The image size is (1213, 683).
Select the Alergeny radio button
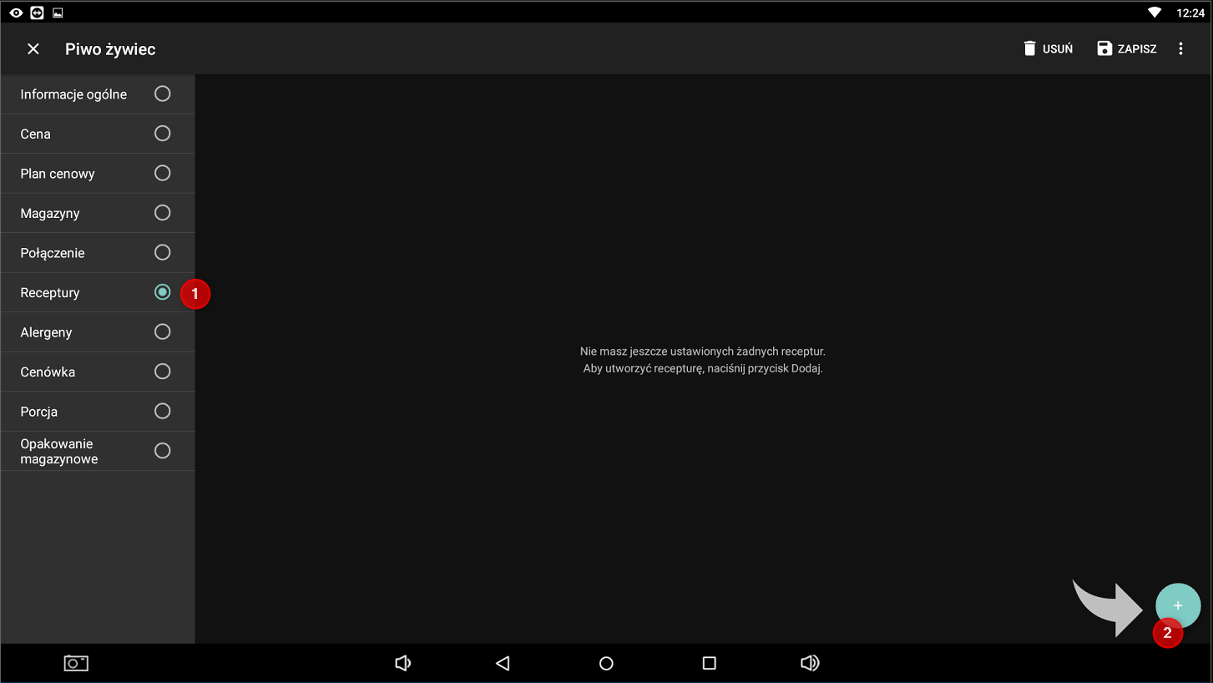point(163,332)
